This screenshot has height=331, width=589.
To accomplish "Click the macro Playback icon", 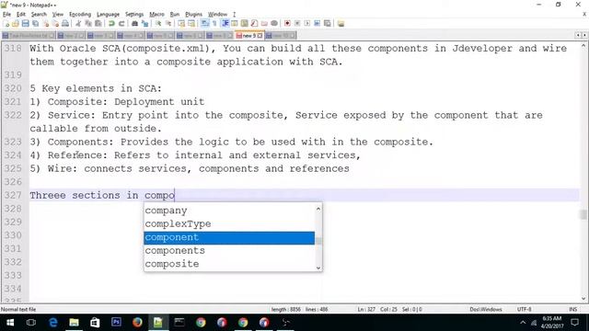I will click(x=306, y=24).
